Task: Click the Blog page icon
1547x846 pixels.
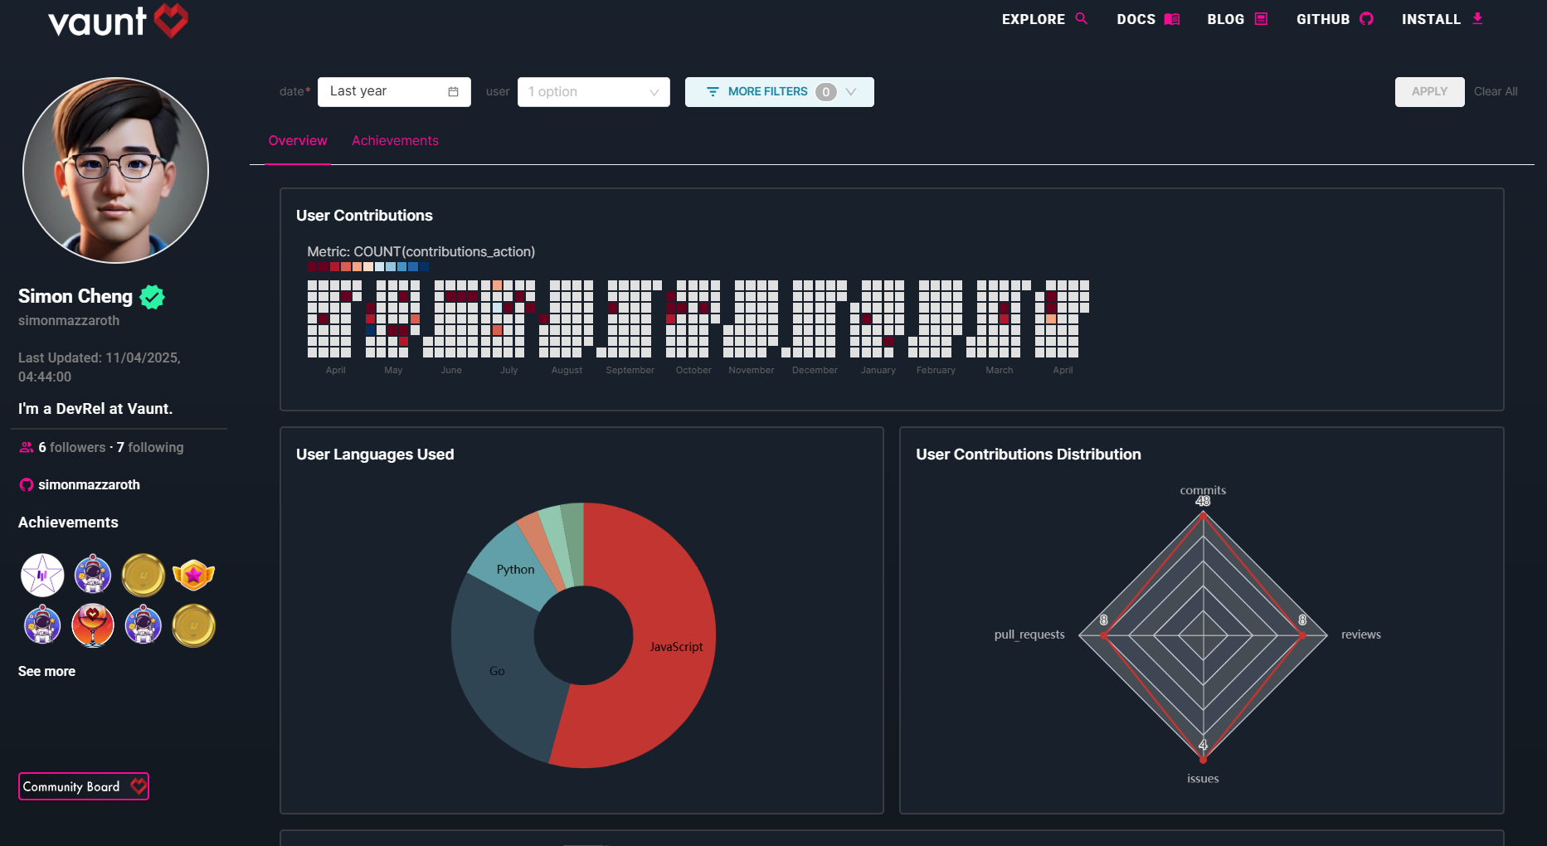Action: [1261, 18]
